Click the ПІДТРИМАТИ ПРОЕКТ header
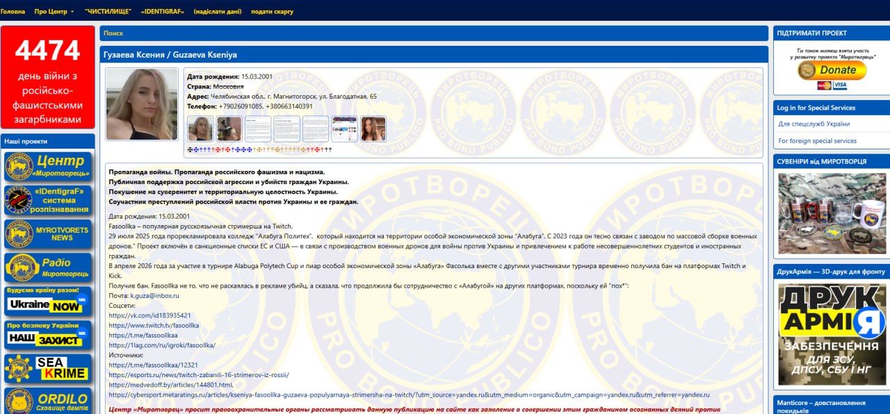This screenshot has height=414, width=890. point(832,33)
